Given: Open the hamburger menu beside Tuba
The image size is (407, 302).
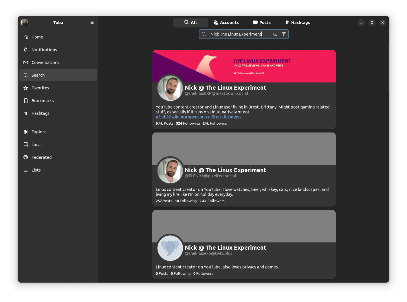Looking at the screenshot, I should 92,22.
